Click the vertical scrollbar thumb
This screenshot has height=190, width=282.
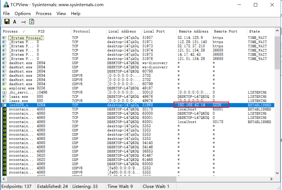click(x=277, y=53)
